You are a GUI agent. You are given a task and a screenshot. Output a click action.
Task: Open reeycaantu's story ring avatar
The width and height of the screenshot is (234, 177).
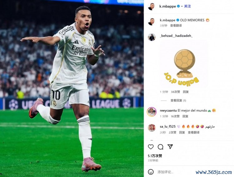pos(152,112)
